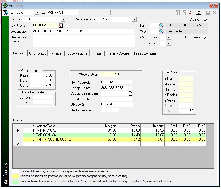Open the IVA Compras 18 dropdown
Image resolution: width=221 pixels, height=189 pixels.
point(168,37)
